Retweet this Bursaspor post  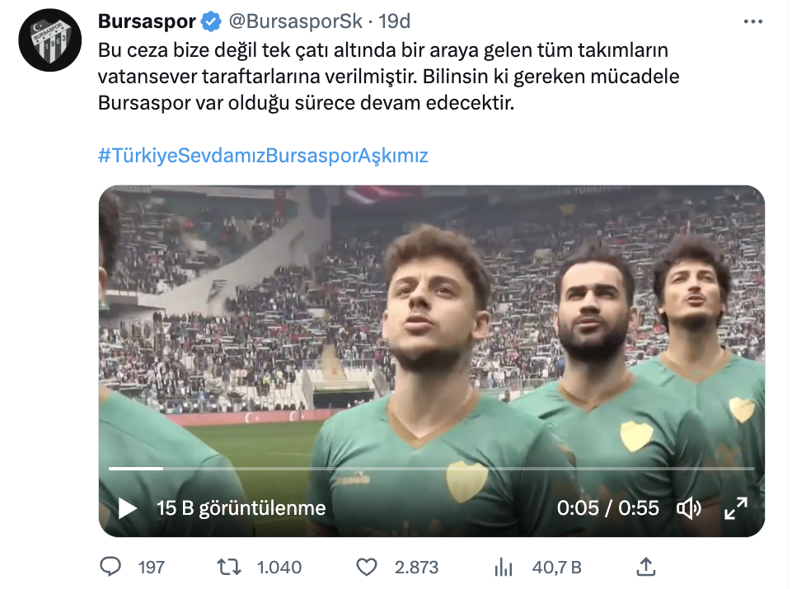229,568
